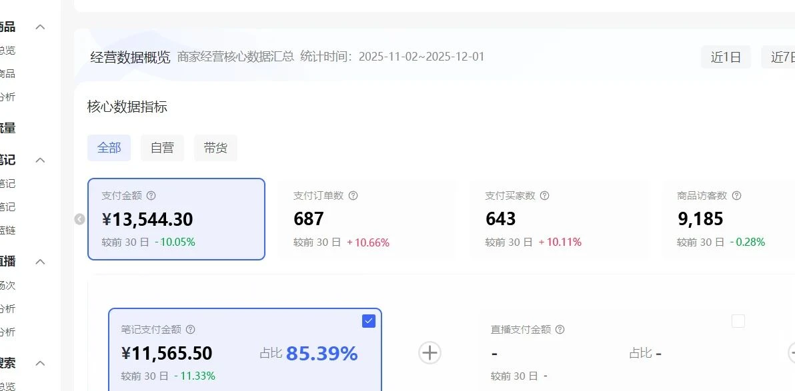Screen dimensions: 795x391
Task: Collapse the 笔记 sidebar section
Action: coord(39,160)
